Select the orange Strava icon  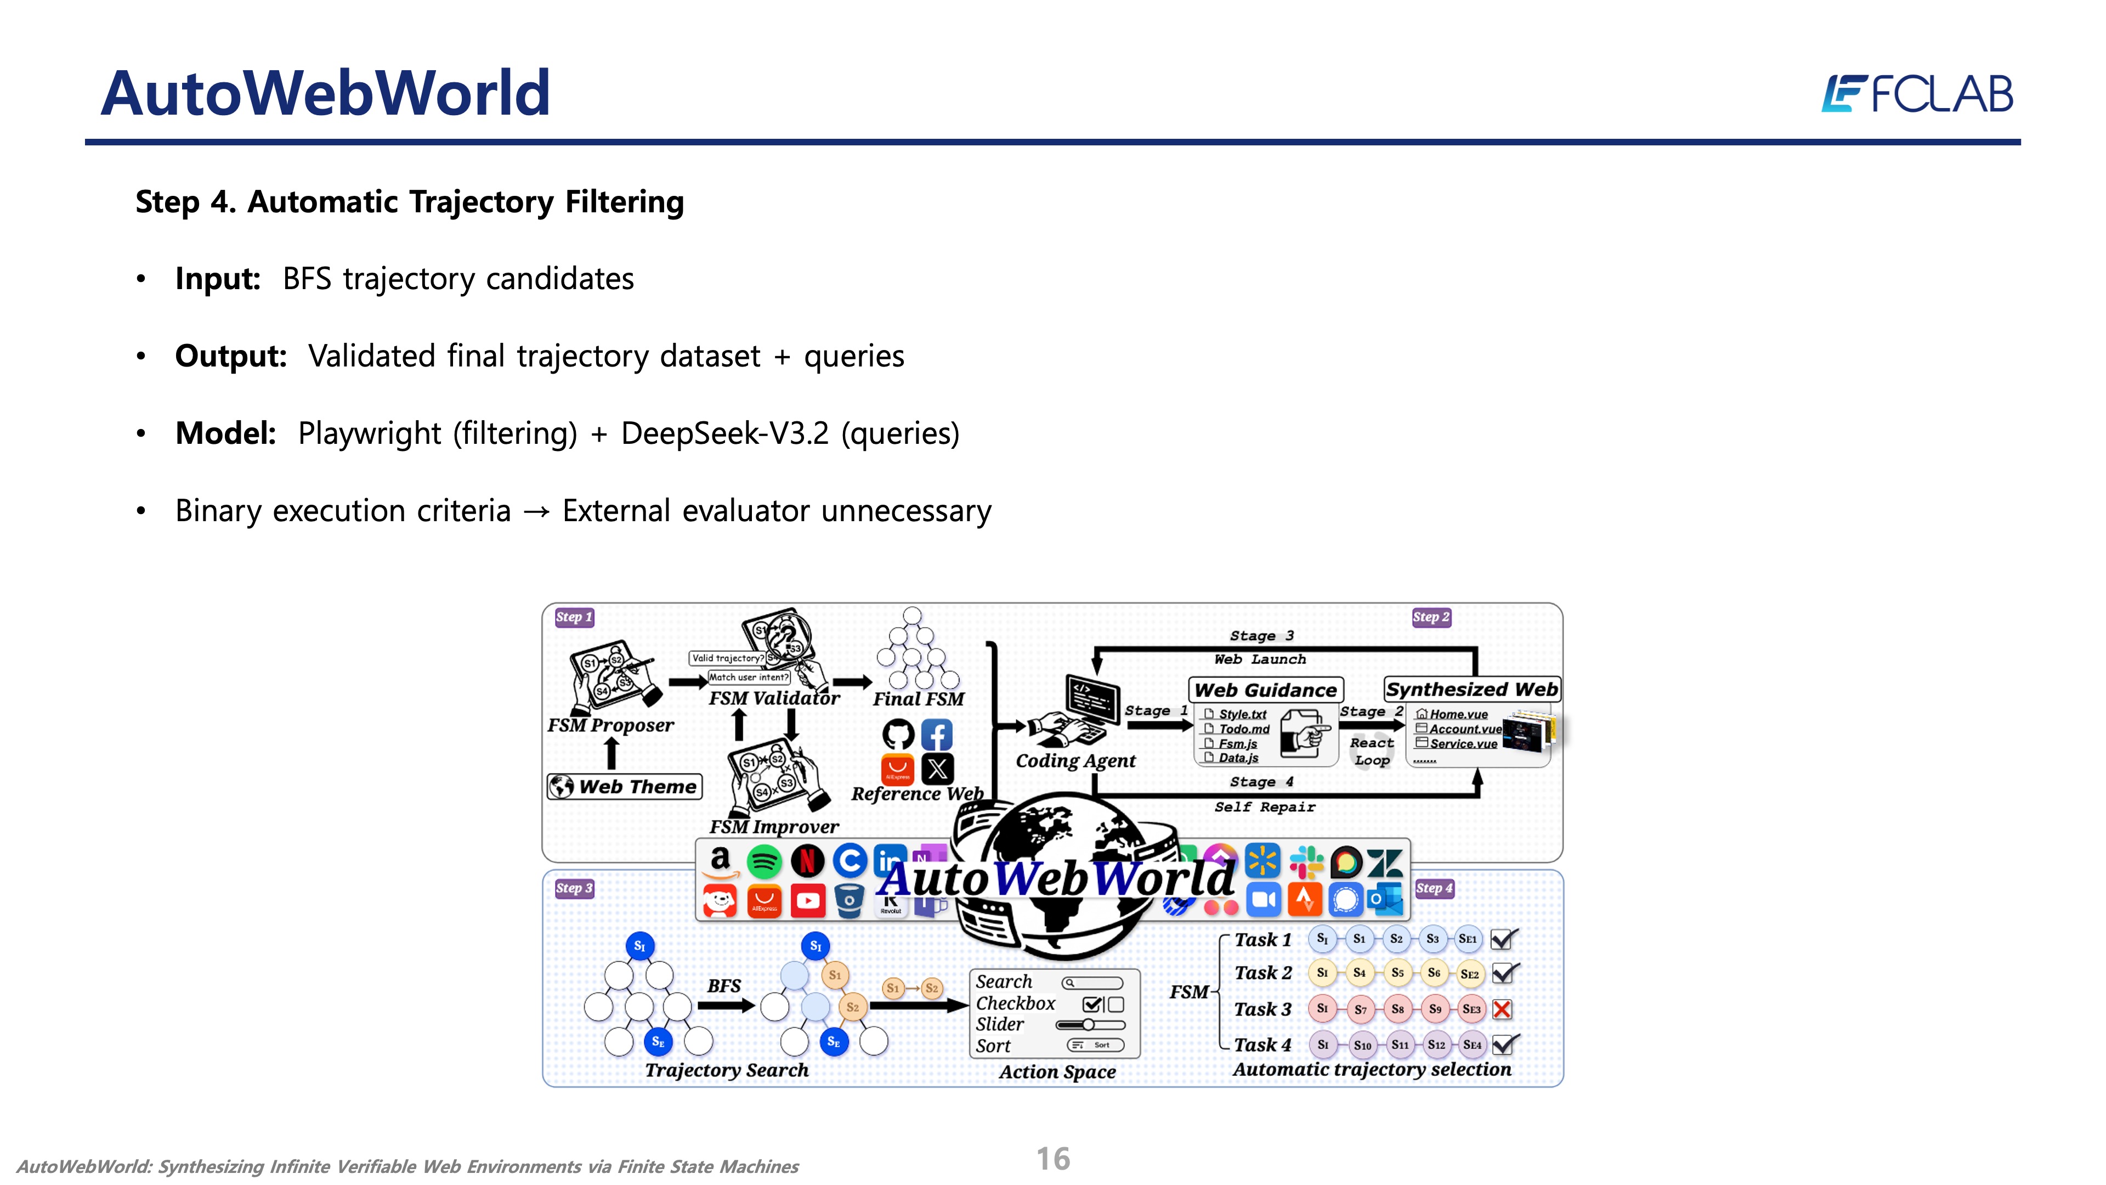[x=1305, y=900]
